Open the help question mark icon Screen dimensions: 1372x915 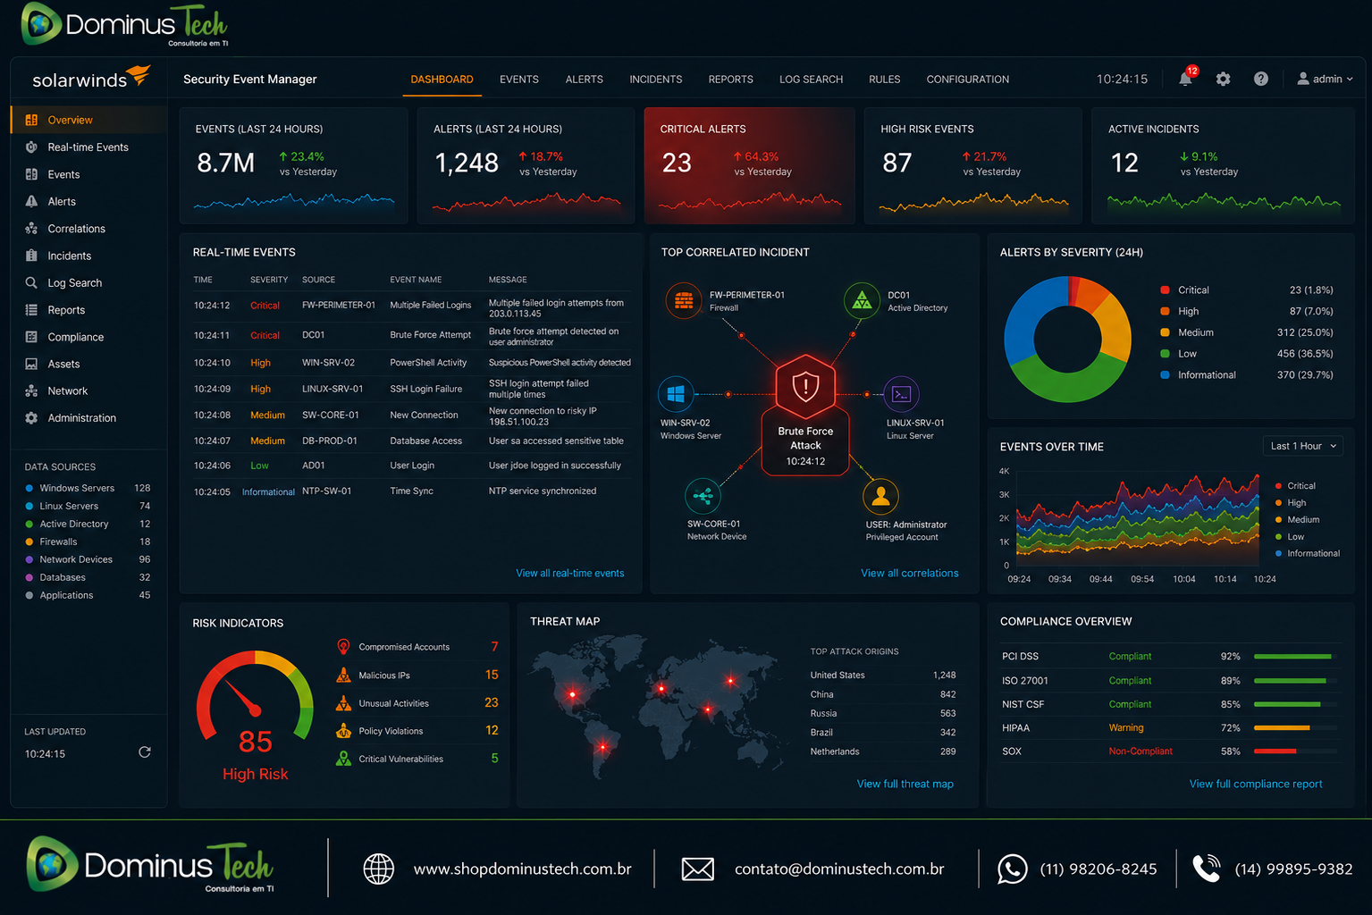tap(1260, 79)
